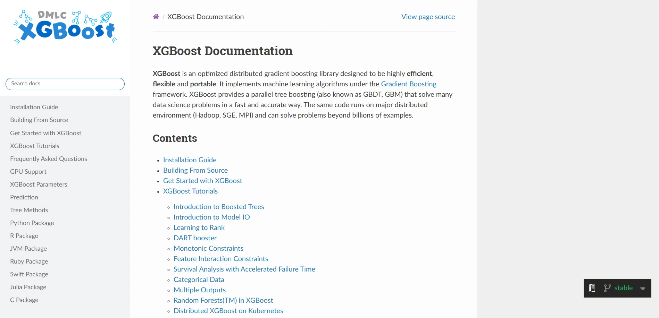Open Monotonic Constraints link

tap(208, 248)
